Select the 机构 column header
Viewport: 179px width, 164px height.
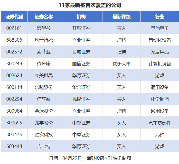[x=81, y=17]
